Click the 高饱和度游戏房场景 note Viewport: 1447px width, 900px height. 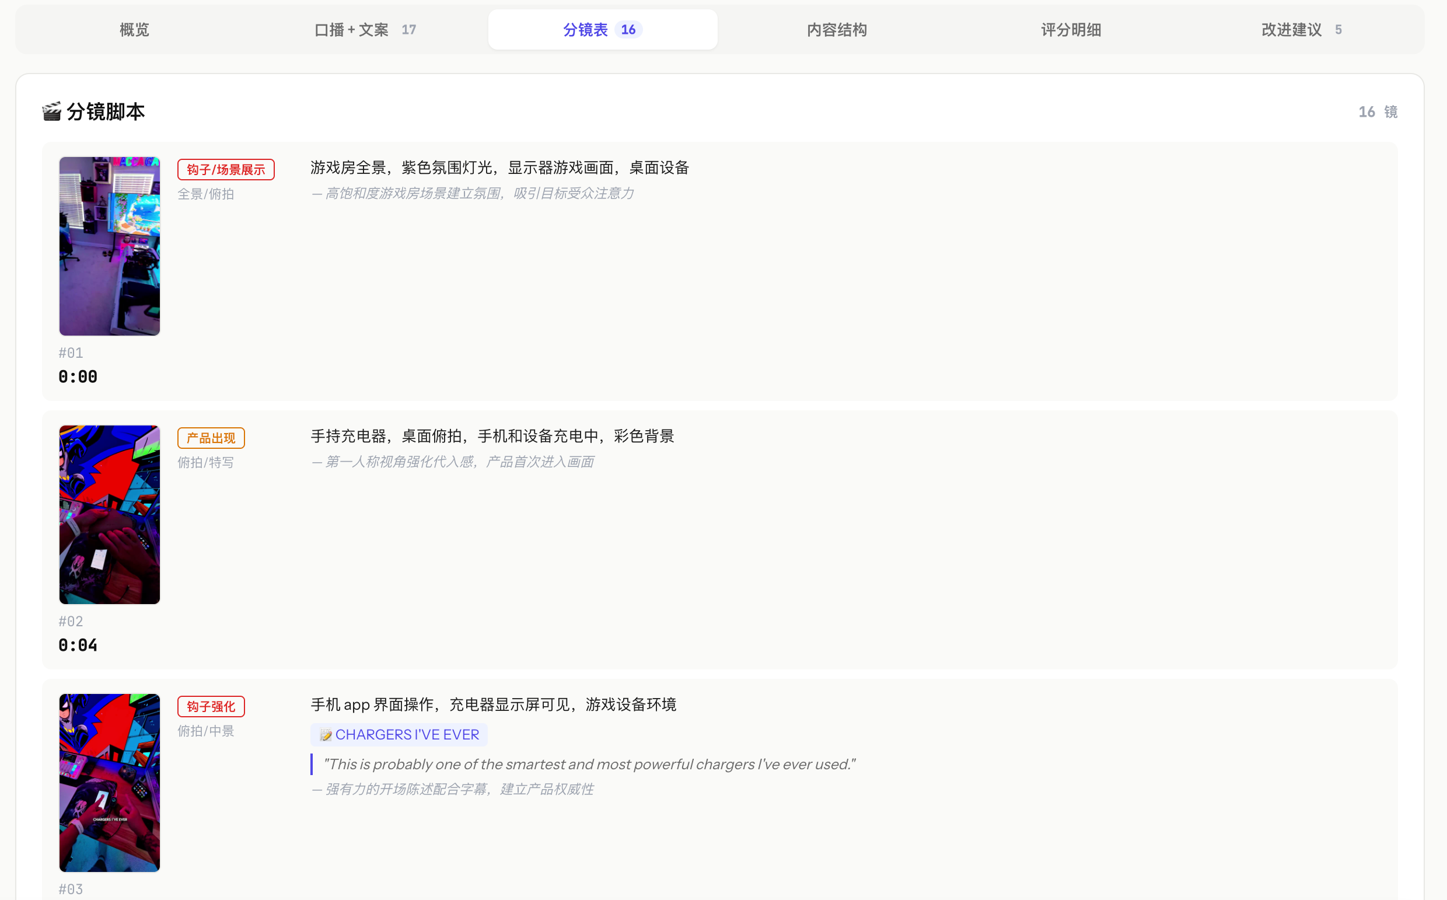point(473,193)
